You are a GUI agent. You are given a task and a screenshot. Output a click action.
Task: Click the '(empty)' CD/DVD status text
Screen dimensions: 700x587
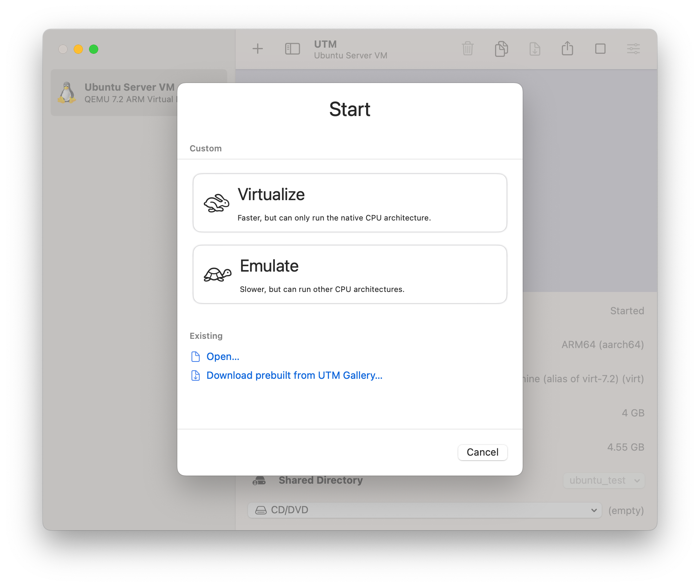click(x=626, y=511)
